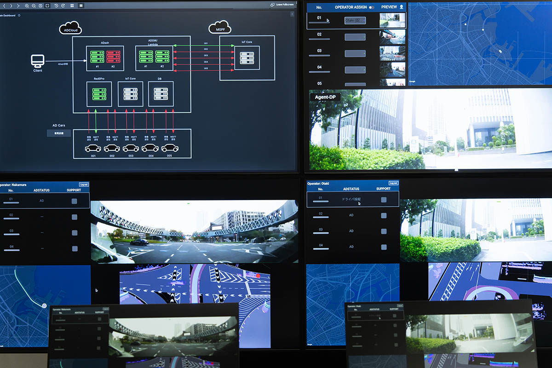Click Leave Fullscreen at top right

coord(282,5)
